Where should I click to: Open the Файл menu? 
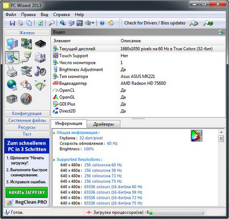click(11, 15)
